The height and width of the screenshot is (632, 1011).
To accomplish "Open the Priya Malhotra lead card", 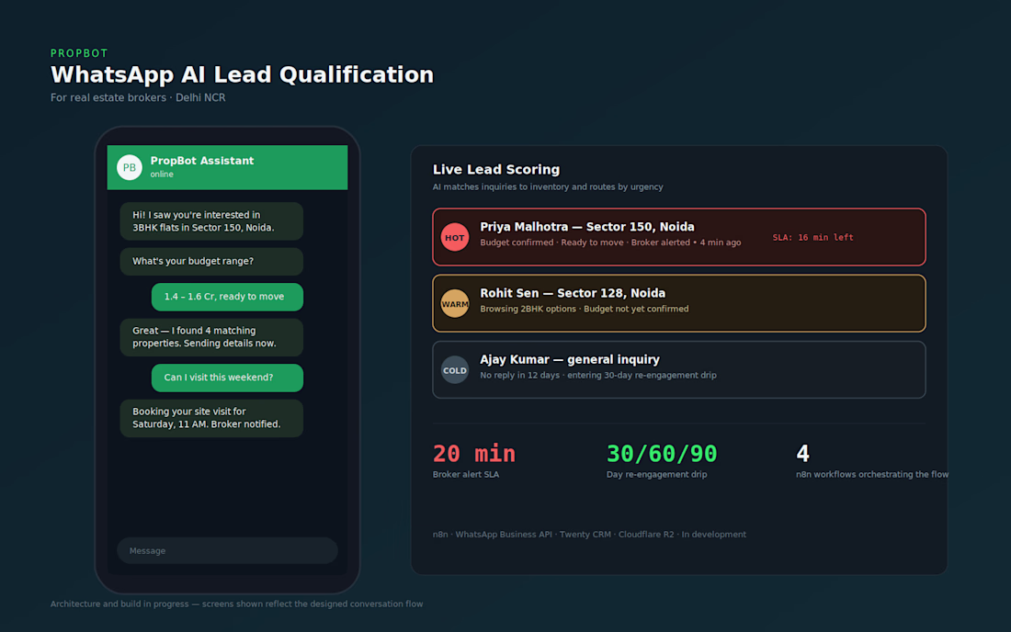I will 679,237.
